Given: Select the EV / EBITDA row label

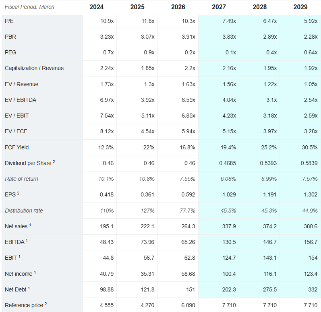Looking at the screenshot, I should pyautogui.click(x=21, y=100).
